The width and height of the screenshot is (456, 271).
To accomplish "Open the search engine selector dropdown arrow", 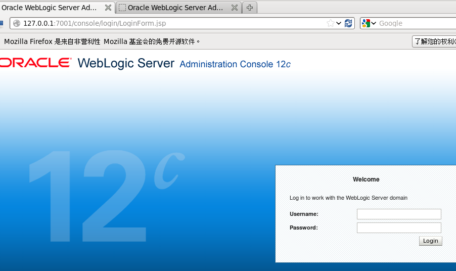I will (374, 23).
